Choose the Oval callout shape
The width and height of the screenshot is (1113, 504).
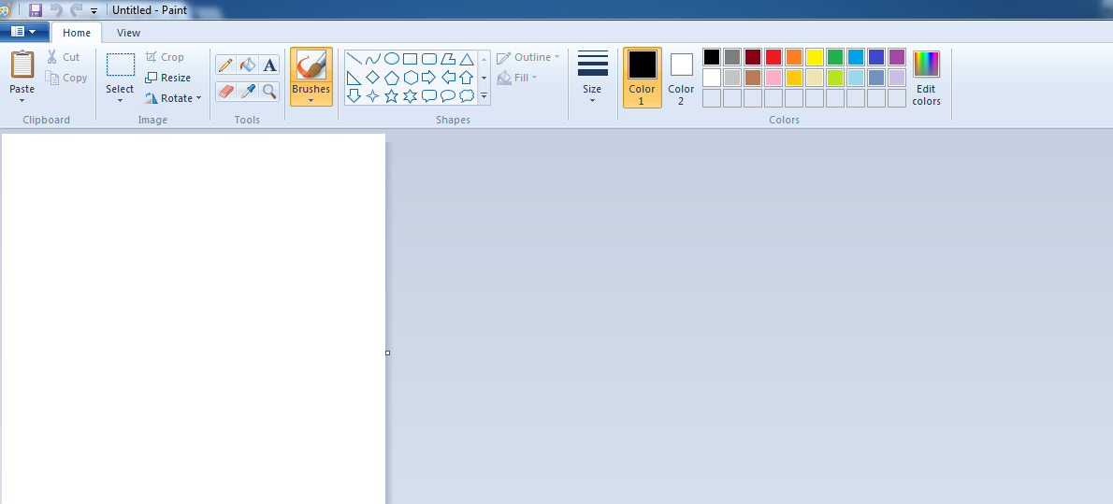[x=448, y=95]
